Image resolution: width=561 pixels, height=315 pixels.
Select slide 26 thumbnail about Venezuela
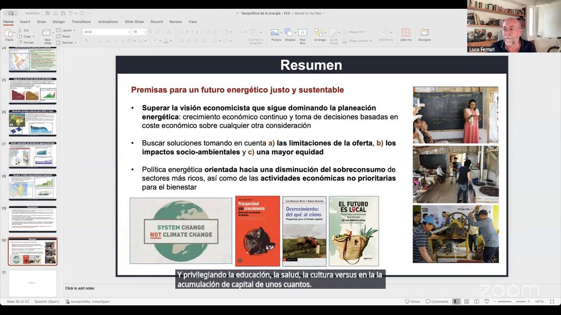point(32,123)
